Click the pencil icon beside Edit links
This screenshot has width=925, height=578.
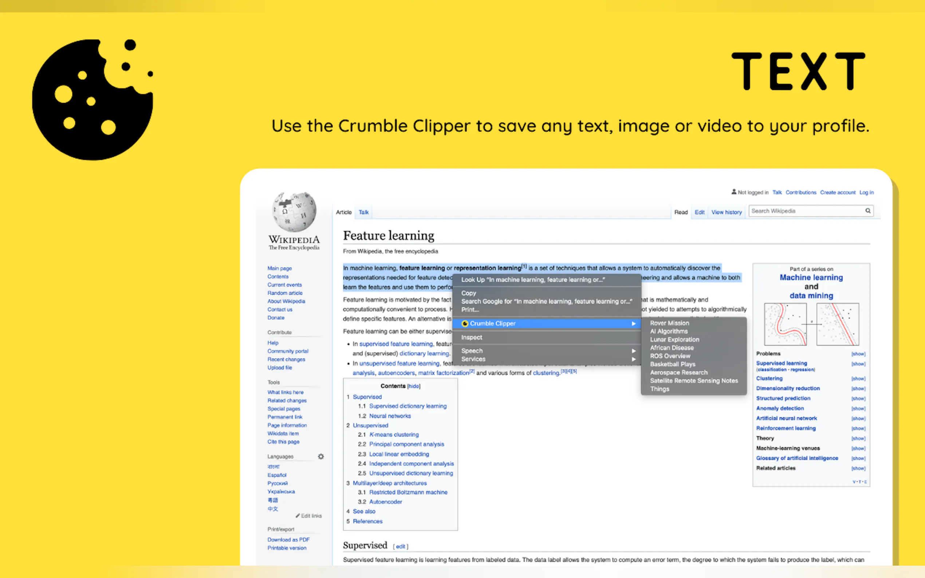298,516
